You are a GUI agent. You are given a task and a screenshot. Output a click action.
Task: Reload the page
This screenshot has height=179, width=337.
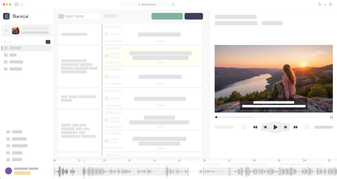173,4
